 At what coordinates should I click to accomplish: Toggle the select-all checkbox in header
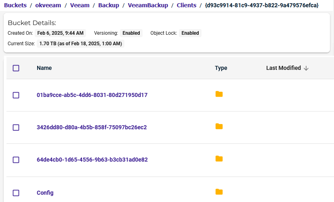pyautogui.click(x=16, y=68)
